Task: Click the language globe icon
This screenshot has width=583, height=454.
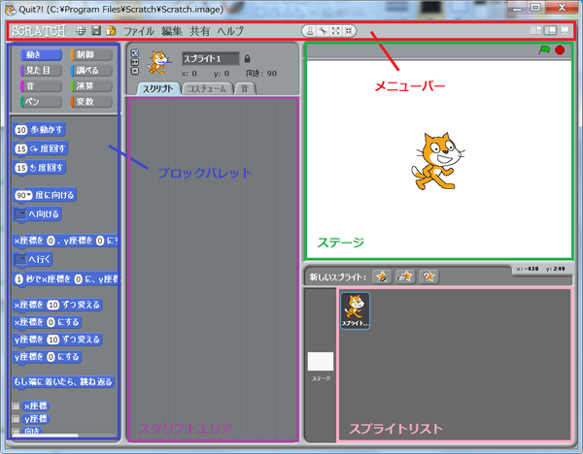Action: click(81, 31)
